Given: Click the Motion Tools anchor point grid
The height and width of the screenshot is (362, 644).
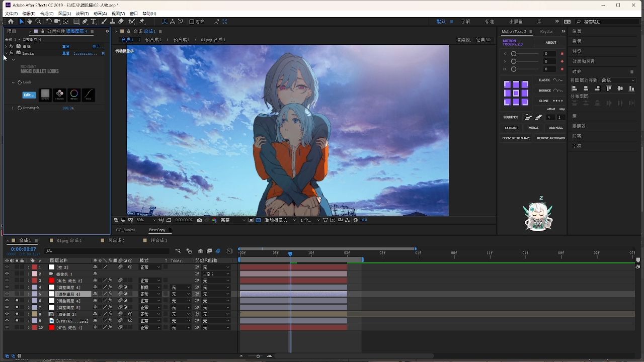Looking at the screenshot, I should (516, 93).
